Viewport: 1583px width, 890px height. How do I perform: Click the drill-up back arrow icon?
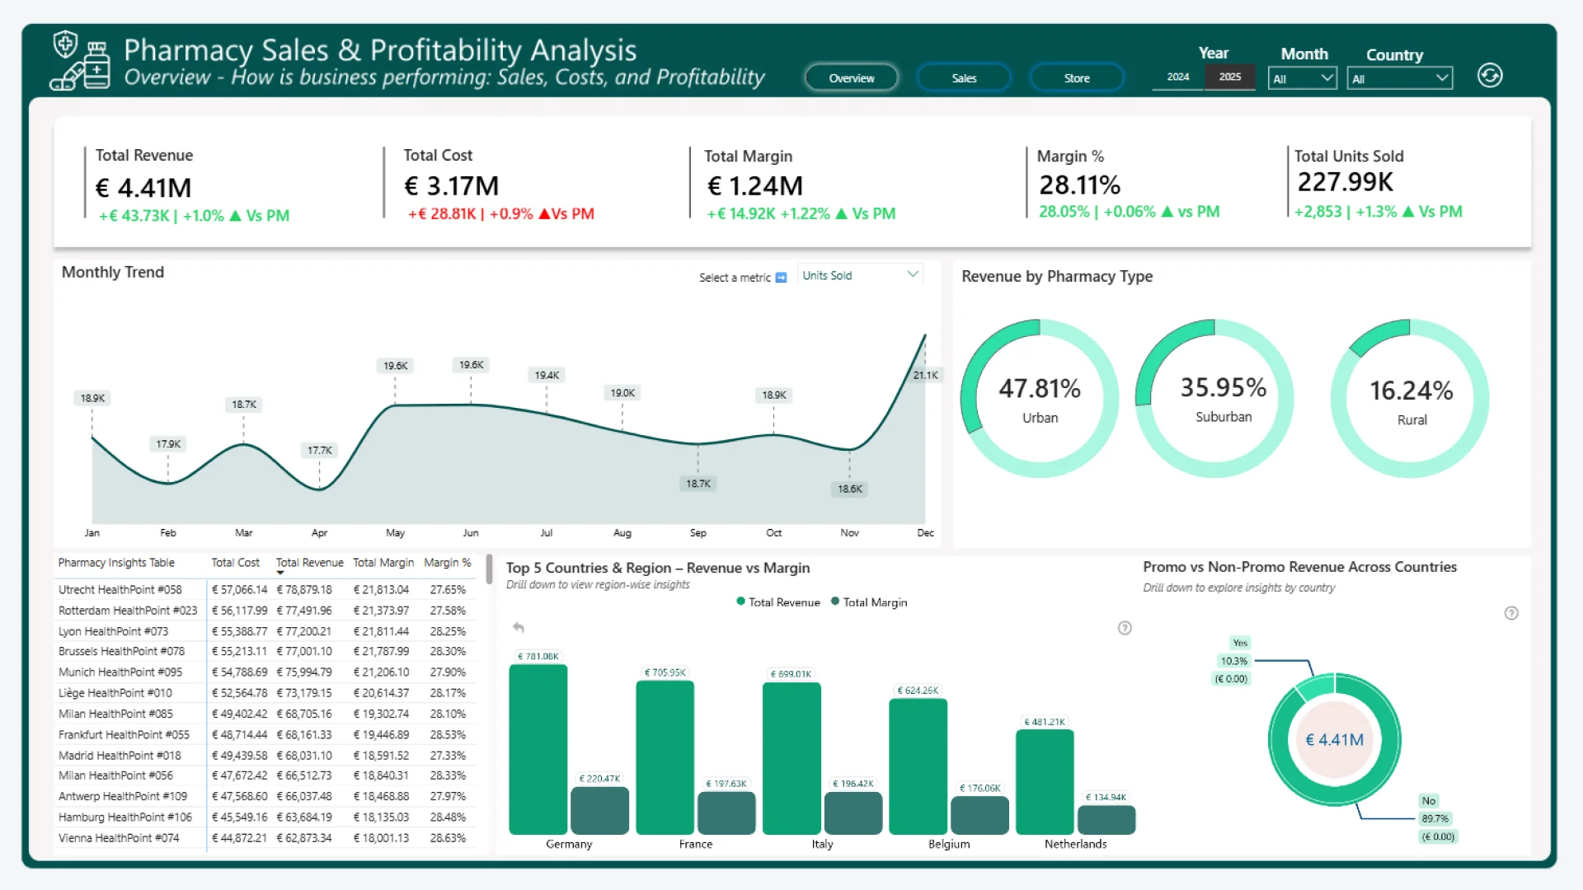point(519,628)
